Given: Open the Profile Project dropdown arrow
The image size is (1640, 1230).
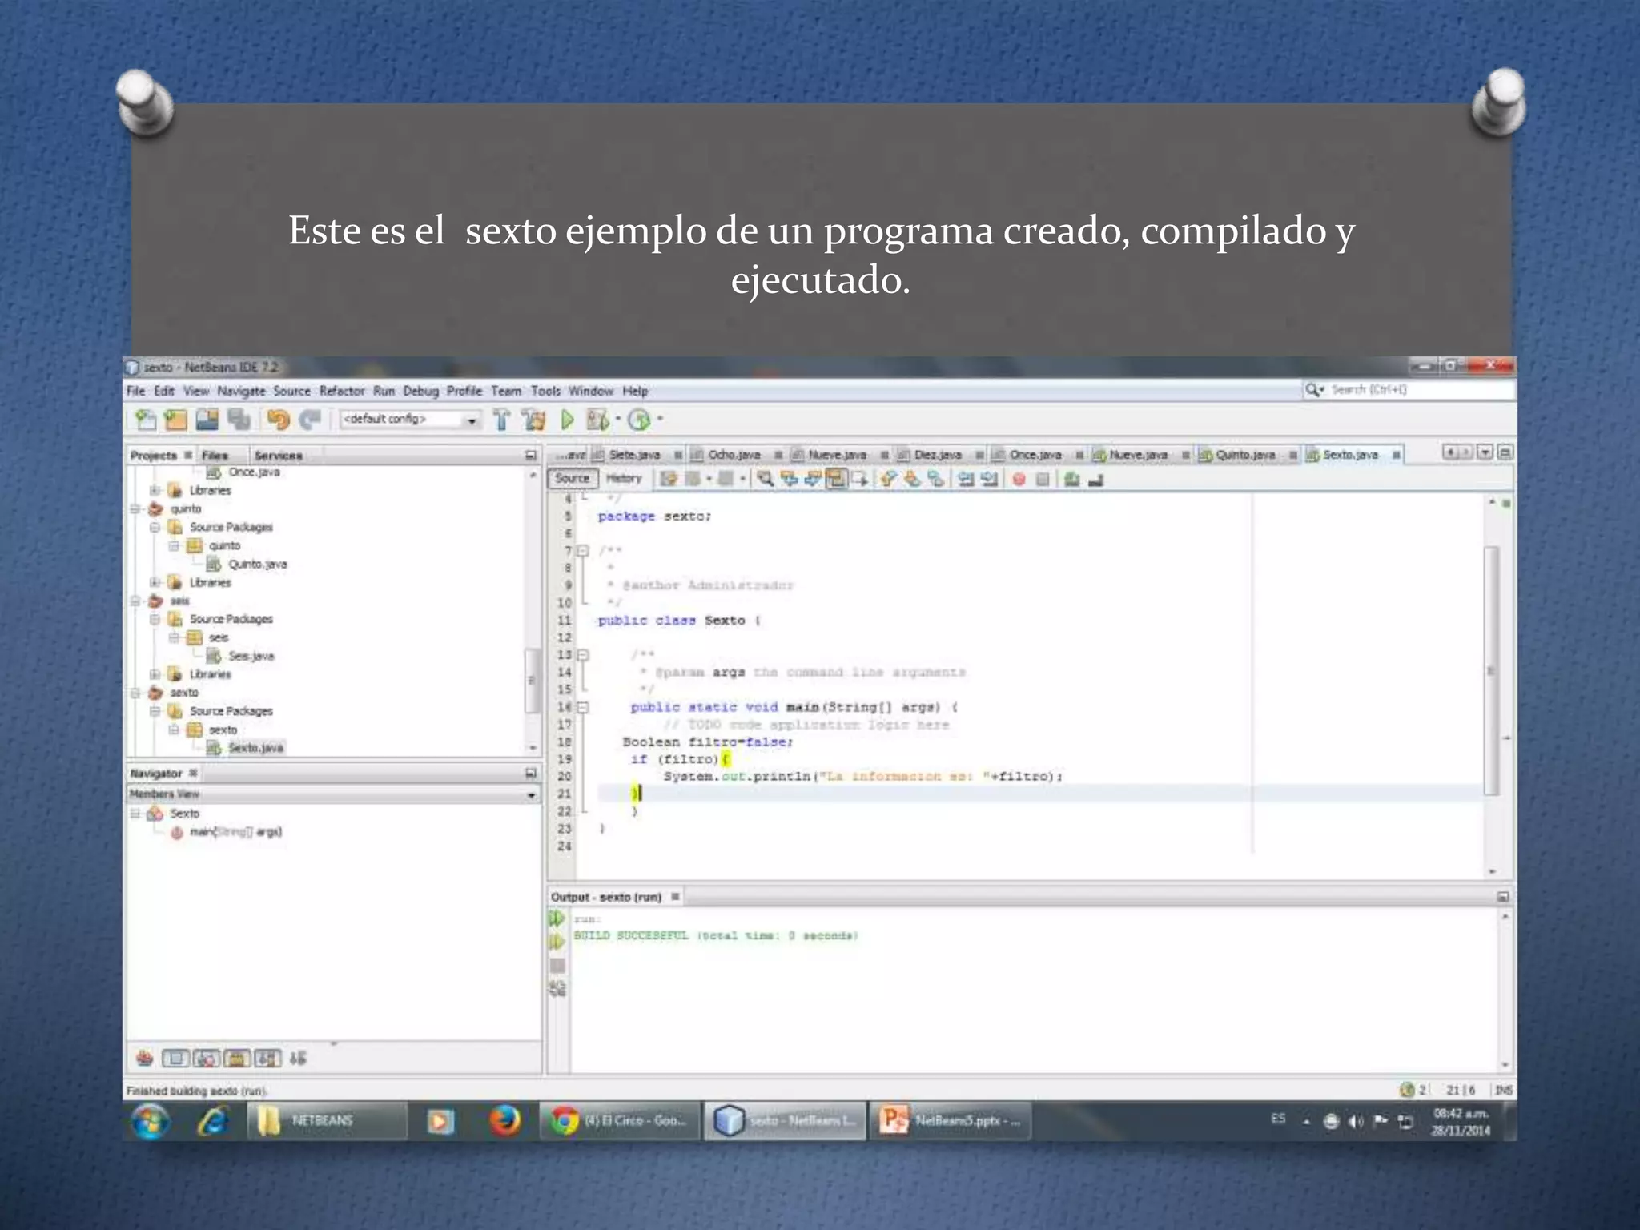Looking at the screenshot, I should click(660, 419).
